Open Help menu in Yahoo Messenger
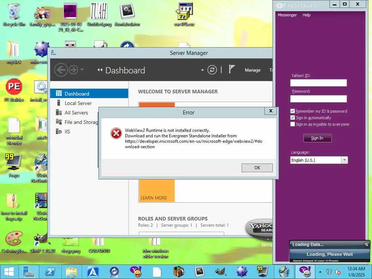This screenshot has width=372, height=279. pos(306,15)
